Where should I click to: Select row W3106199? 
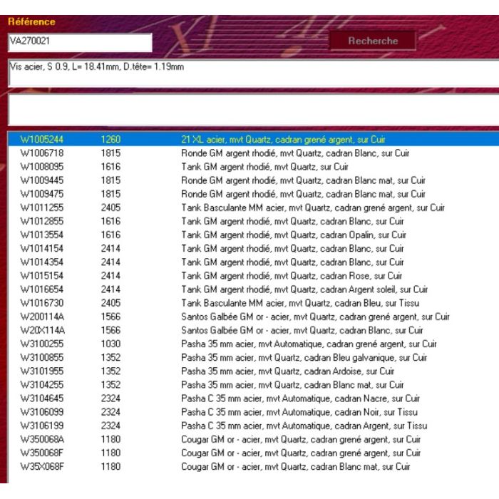(x=253, y=426)
